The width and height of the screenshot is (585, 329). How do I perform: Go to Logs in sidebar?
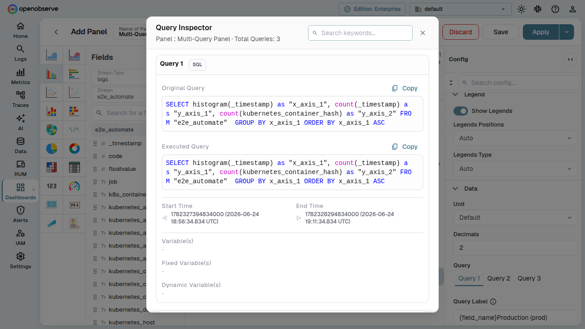click(x=21, y=53)
